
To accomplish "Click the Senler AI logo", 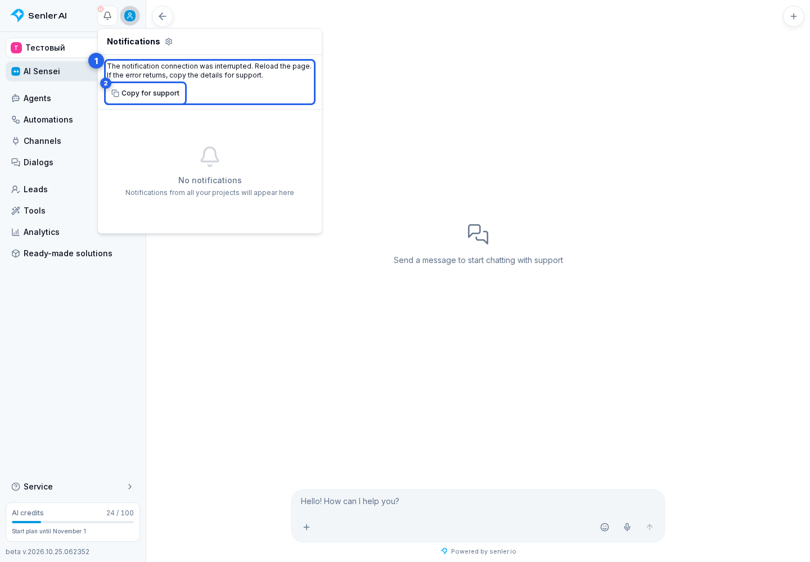I will coord(39,16).
